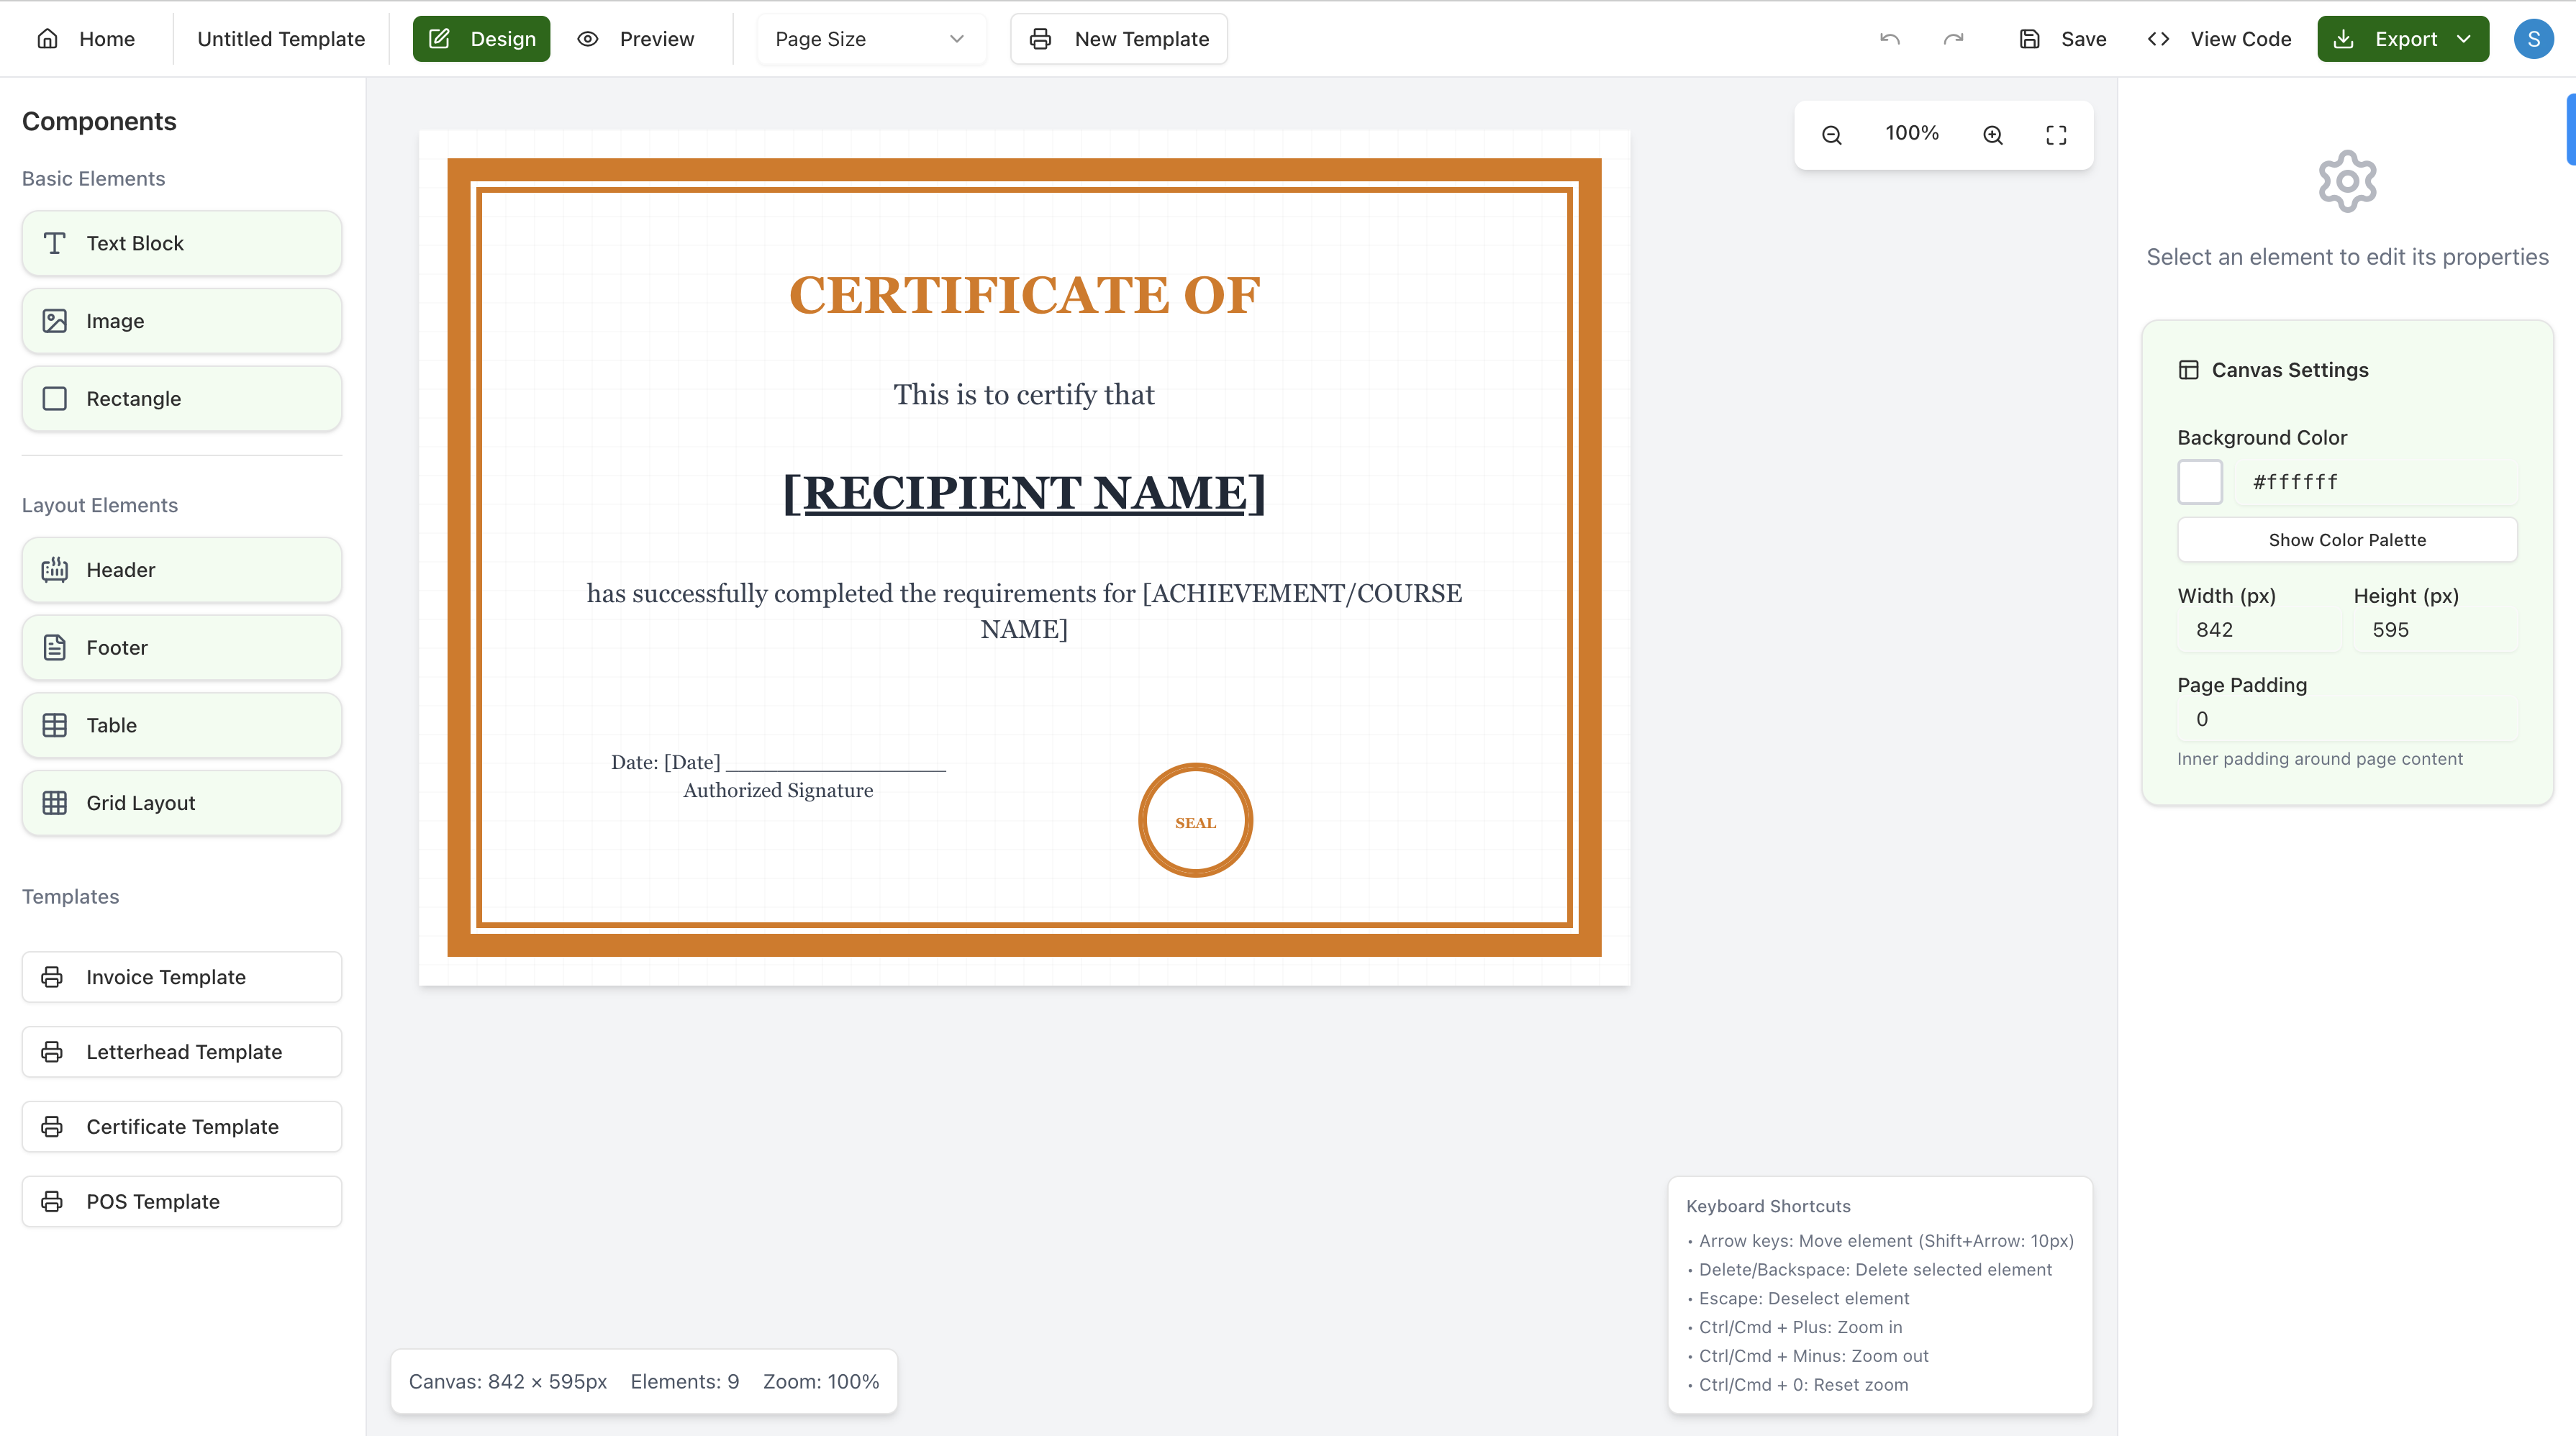Click the zoom in magnifier icon
Image resolution: width=2576 pixels, height=1436 pixels.
pyautogui.click(x=1993, y=135)
